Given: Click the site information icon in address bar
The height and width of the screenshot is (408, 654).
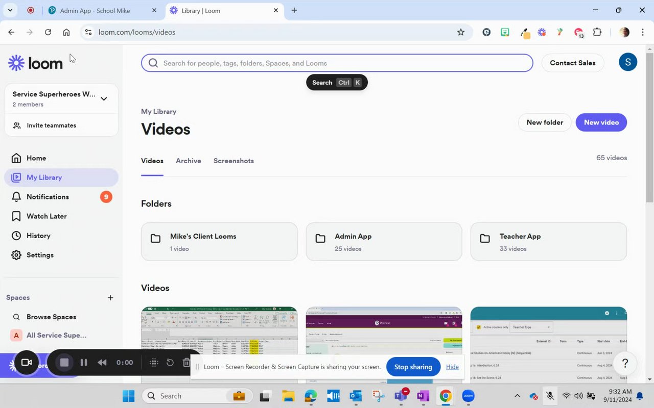Looking at the screenshot, I should click(88, 32).
